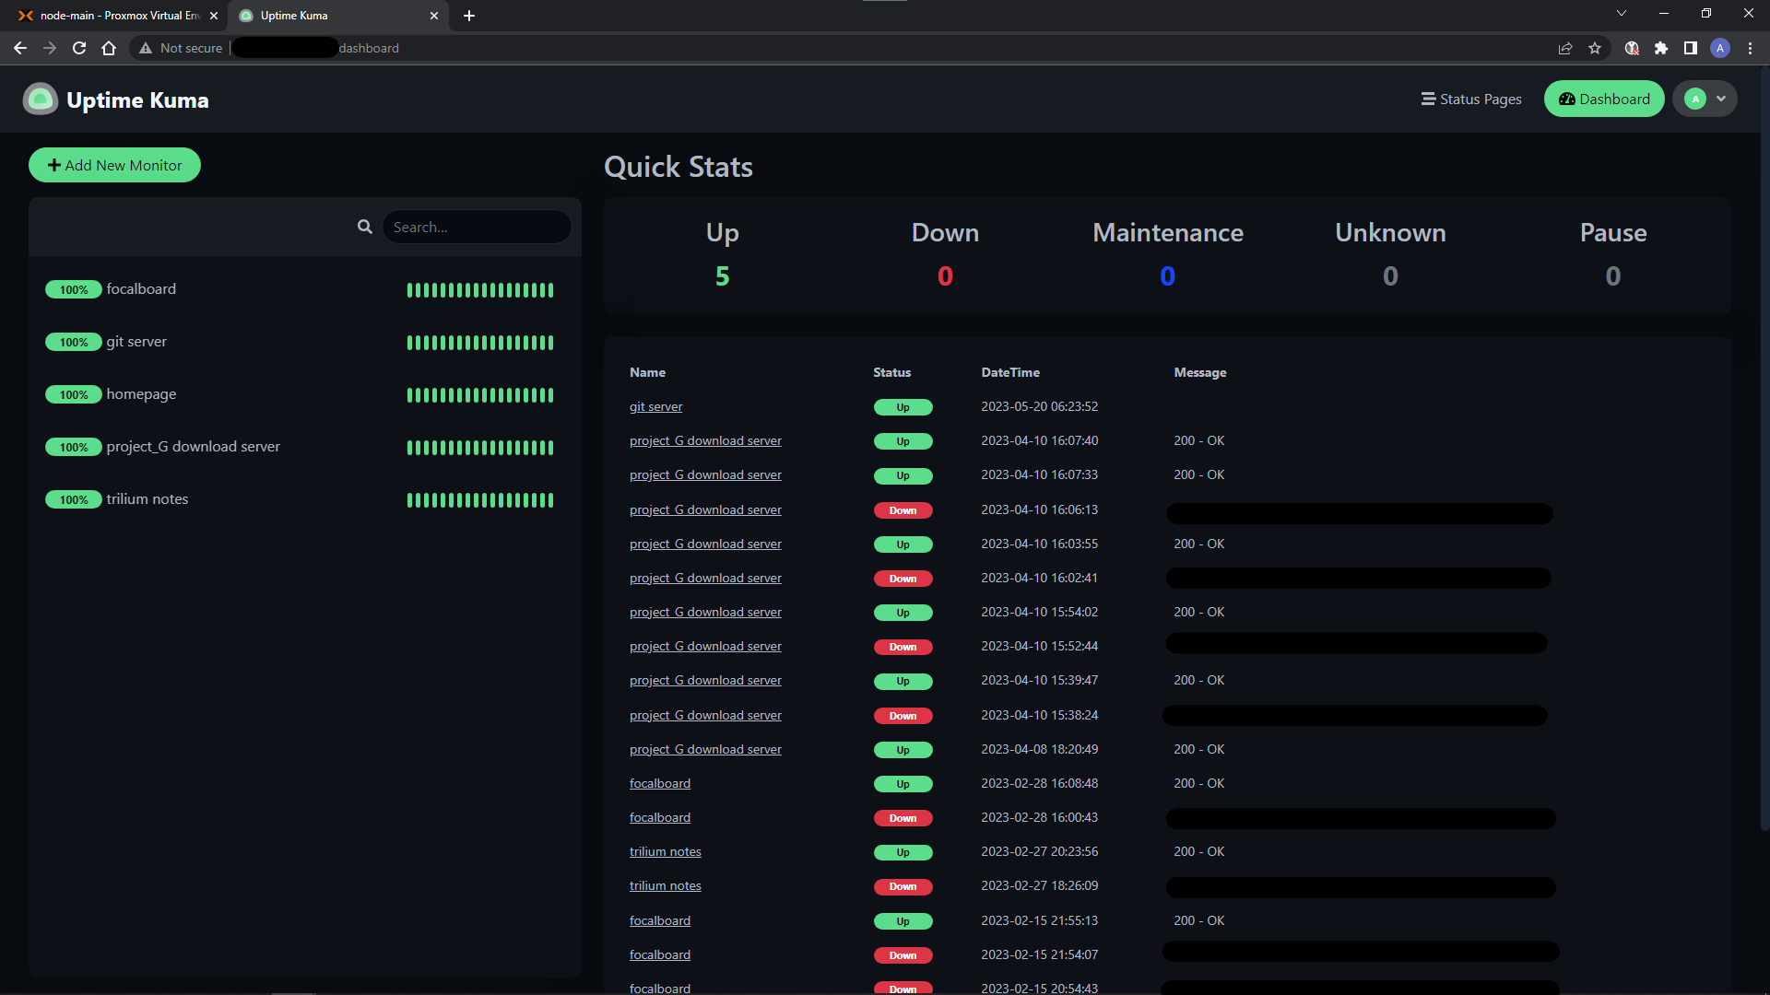The image size is (1770, 995).
Task: Open focalboard link dated 2023-02-15 21:55:13
Action: pos(660,920)
